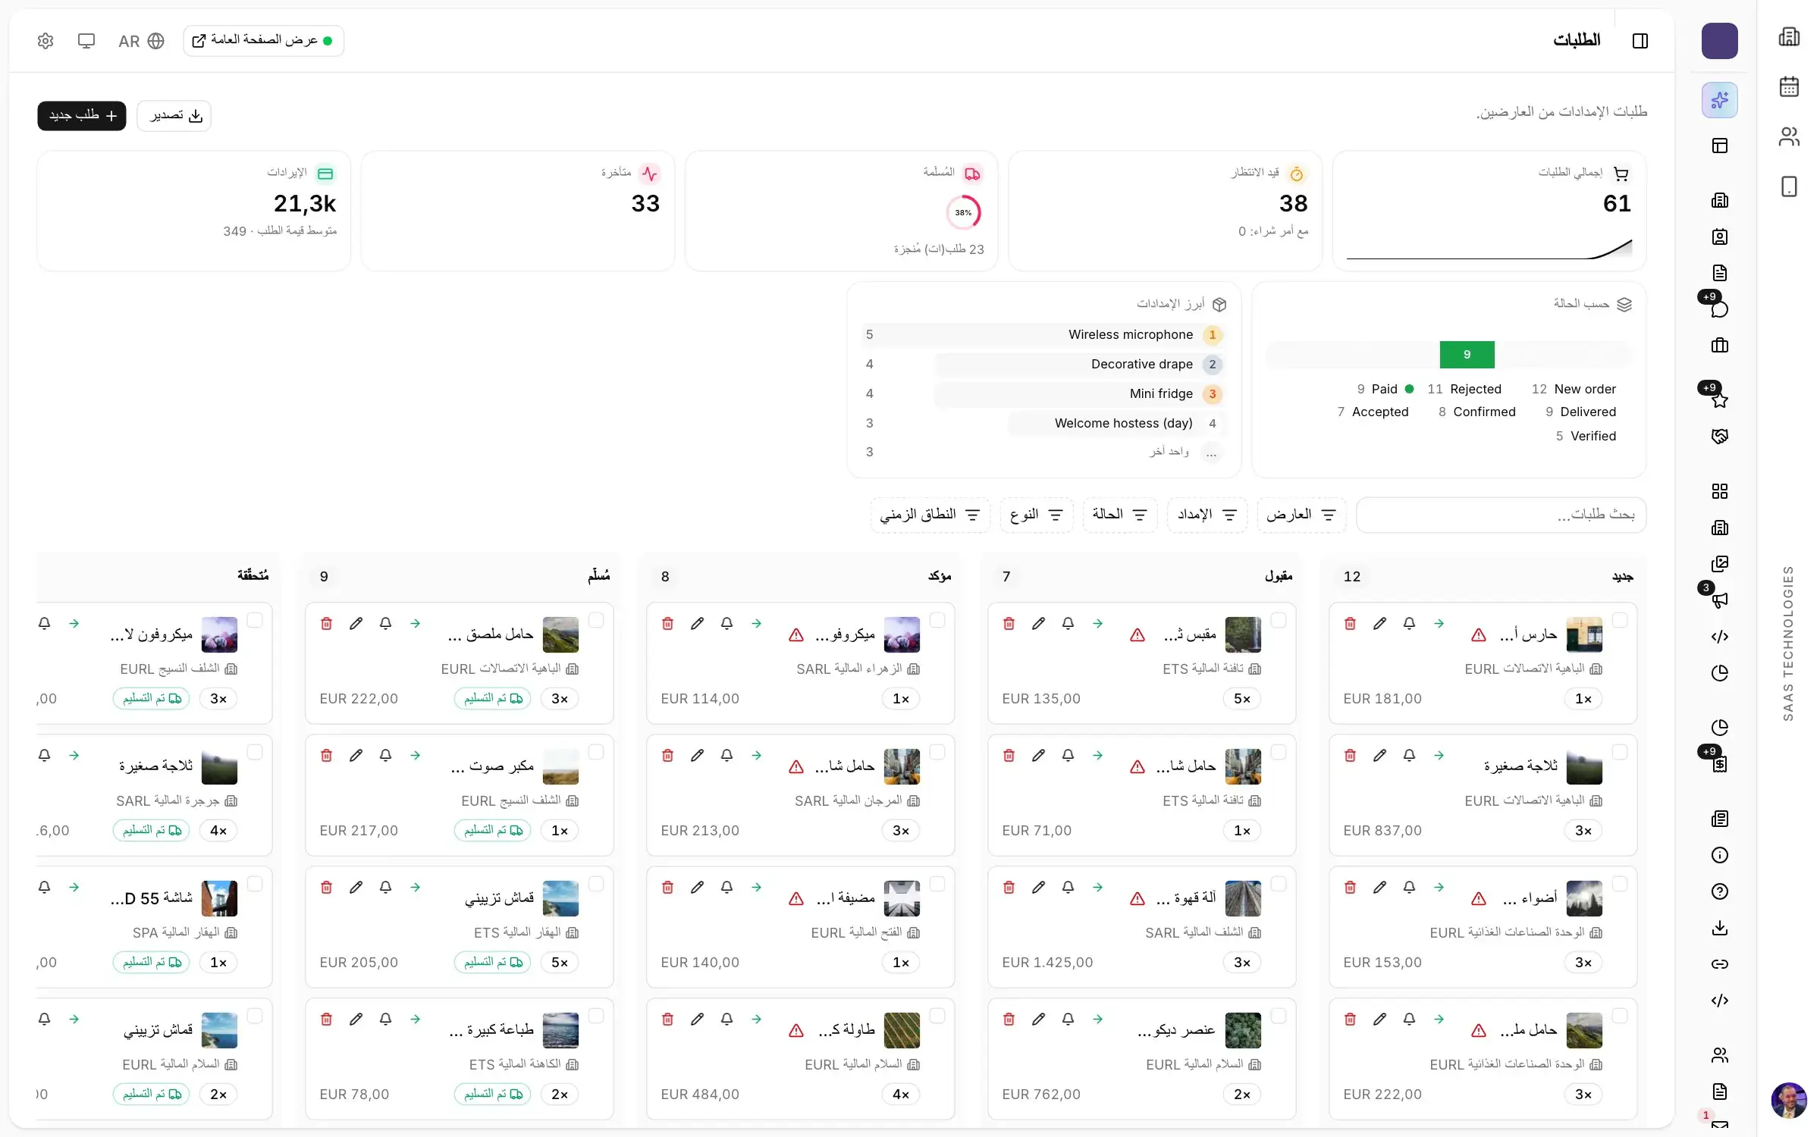Click the Paid status legend item
This screenshot has width=1820, height=1137.
coord(1385,389)
